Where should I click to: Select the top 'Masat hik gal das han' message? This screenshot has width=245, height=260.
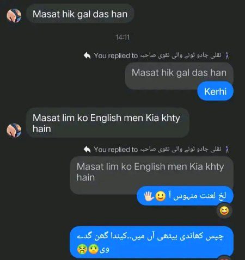(80, 14)
